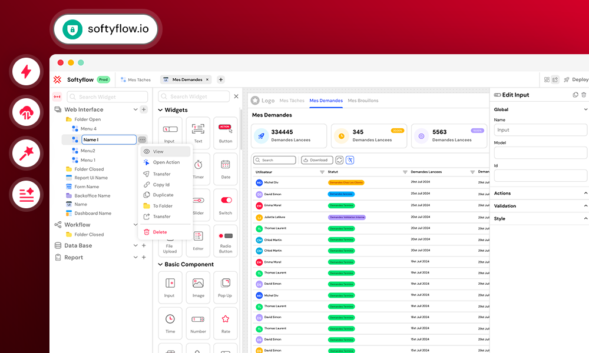Click the cloud upload circle icon
Viewport: 589px width, 353px height.
pyautogui.click(x=27, y=112)
